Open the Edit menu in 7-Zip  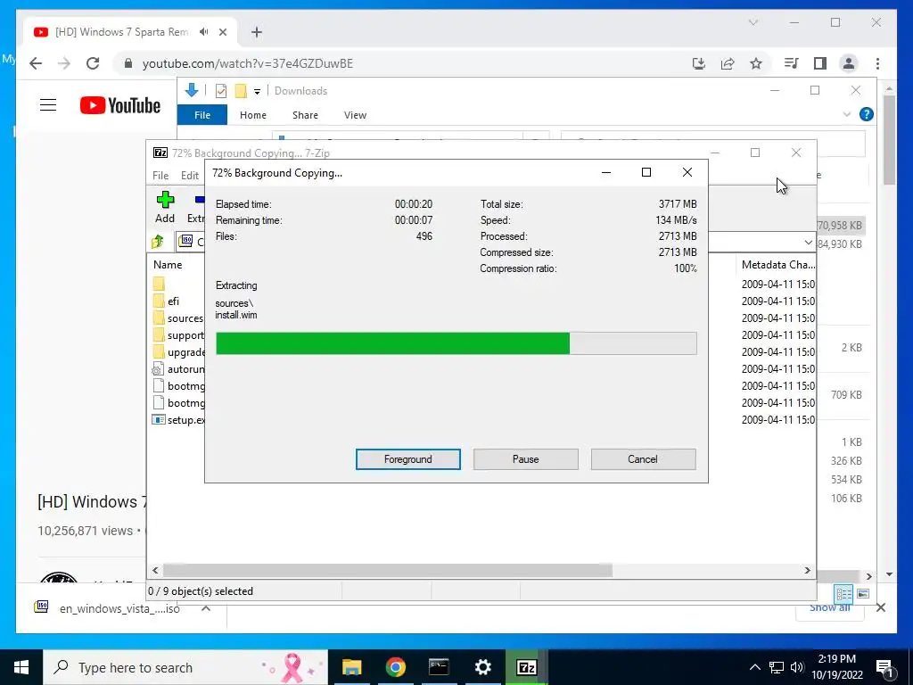[x=189, y=176]
